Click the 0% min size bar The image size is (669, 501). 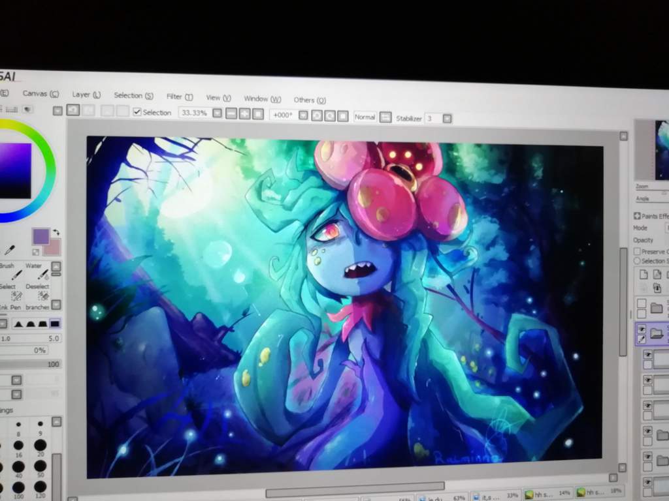tap(24, 350)
